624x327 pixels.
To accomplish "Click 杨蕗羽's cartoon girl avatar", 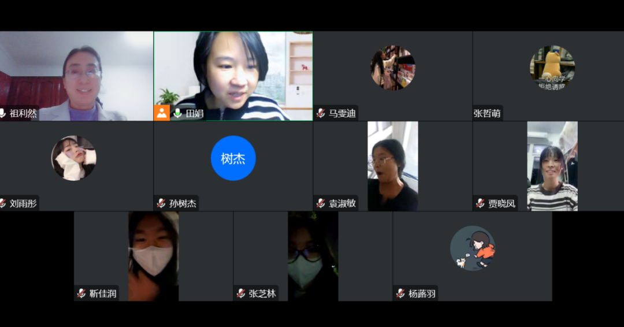I will point(473,248).
